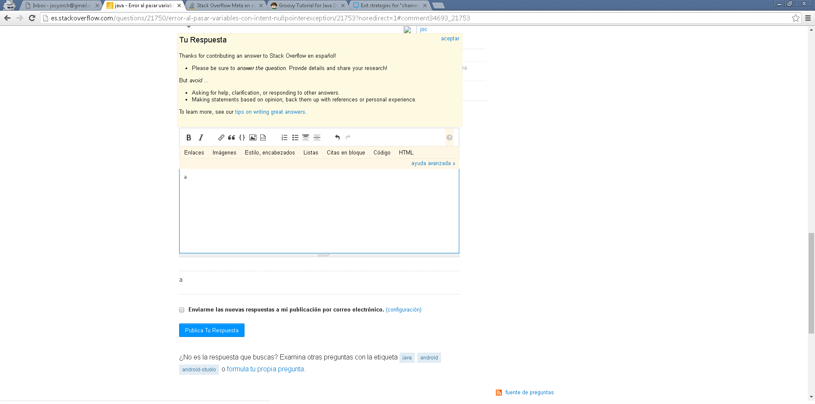815x404 pixels.
Task: Insert a hyperlink with editor link icon
Action: tap(221, 137)
